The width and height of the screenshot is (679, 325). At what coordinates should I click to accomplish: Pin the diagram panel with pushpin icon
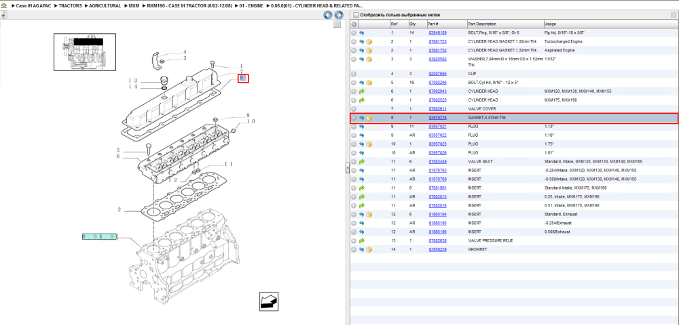pos(4,15)
